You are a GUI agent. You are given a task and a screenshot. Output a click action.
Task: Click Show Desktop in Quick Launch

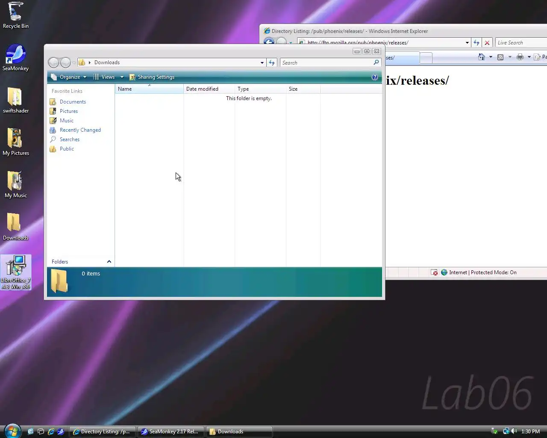(30, 432)
